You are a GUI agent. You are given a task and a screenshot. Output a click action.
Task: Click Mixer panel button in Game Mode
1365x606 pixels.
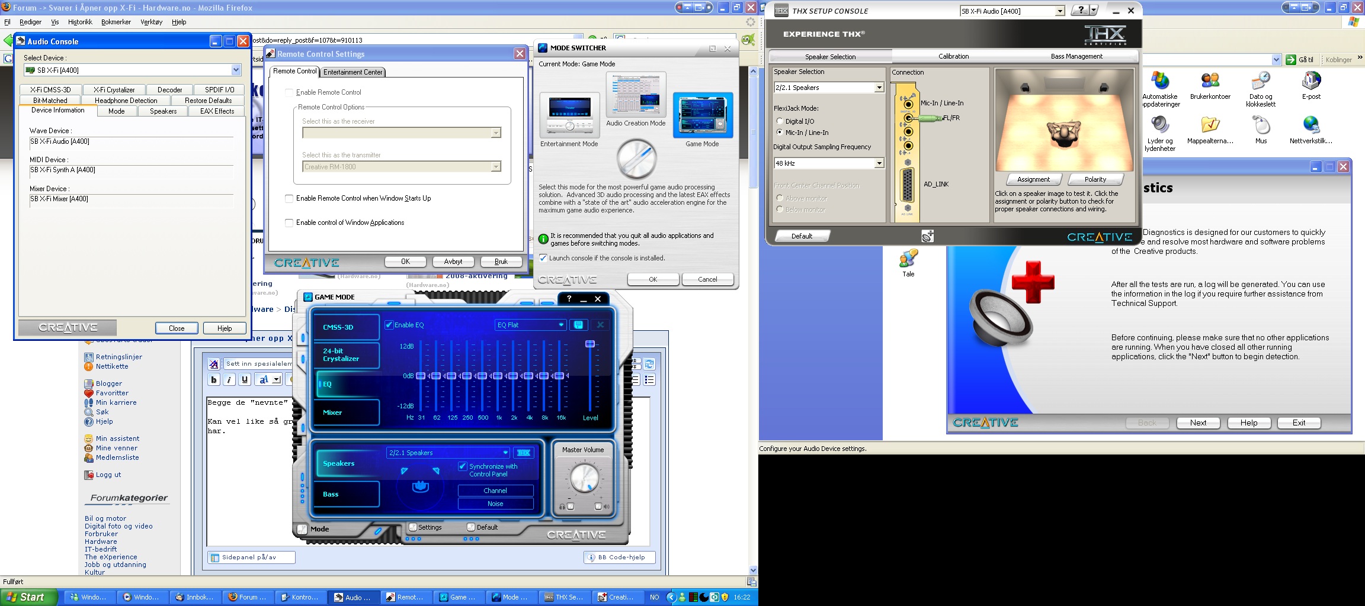point(347,412)
